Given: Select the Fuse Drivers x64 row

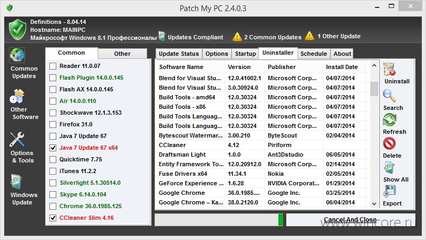Looking at the screenshot, I should click(263, 174).
